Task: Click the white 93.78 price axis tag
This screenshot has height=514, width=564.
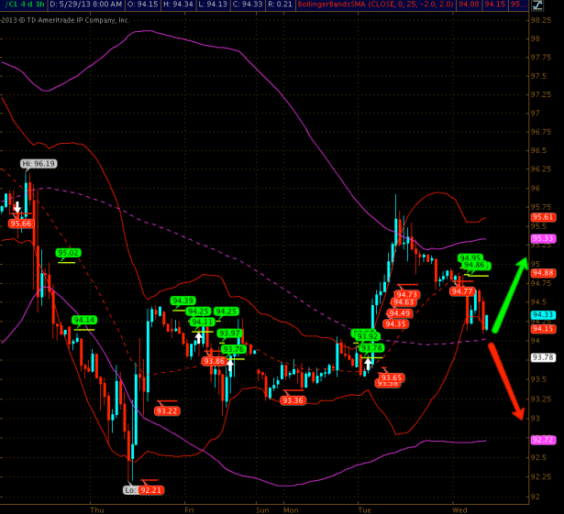Action: click(543, 357)
